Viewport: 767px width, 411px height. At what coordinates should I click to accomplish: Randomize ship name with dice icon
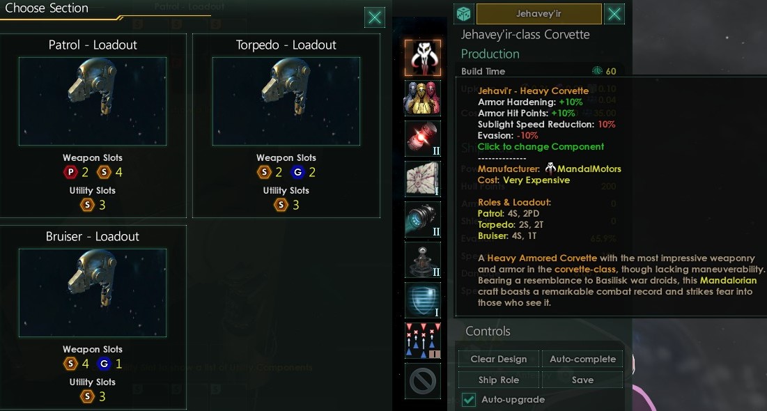(463, 14)
